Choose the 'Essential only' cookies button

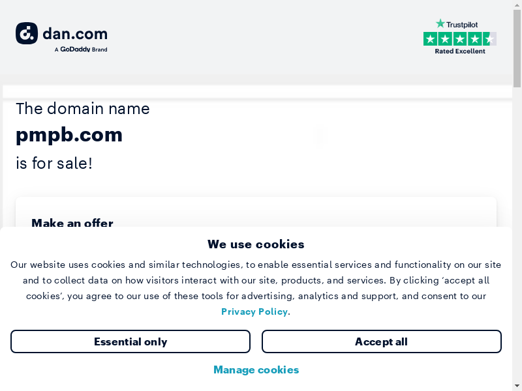point(130,341)
